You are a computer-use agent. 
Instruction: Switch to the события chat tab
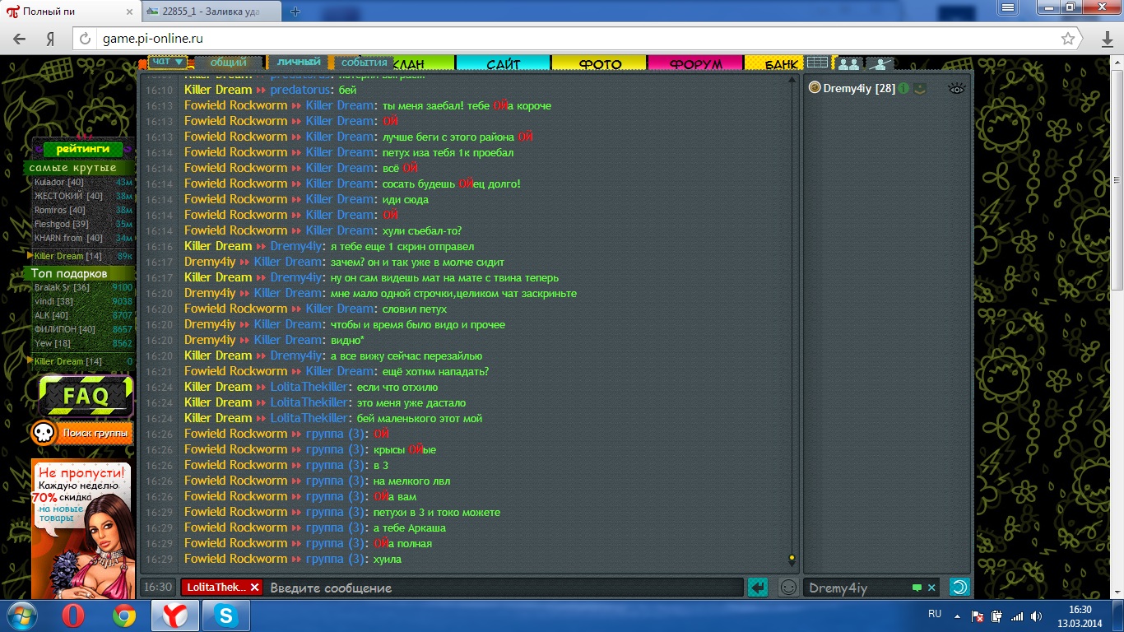(x=364, y=63)
